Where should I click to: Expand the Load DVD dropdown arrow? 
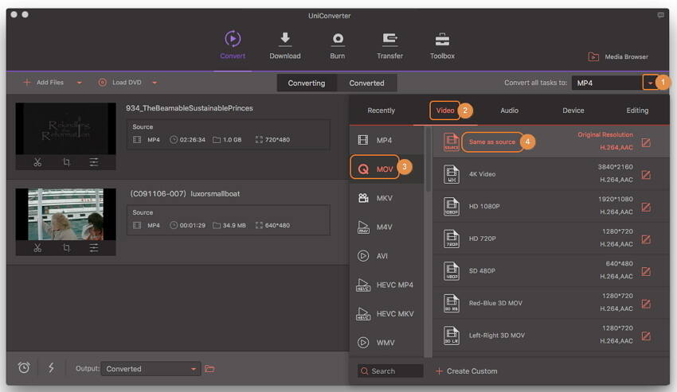[155, 83]
